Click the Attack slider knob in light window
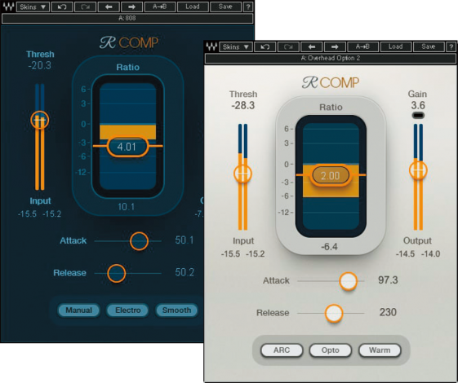The height and width of the screenshot is (383, 458). (x=348, y=281)
